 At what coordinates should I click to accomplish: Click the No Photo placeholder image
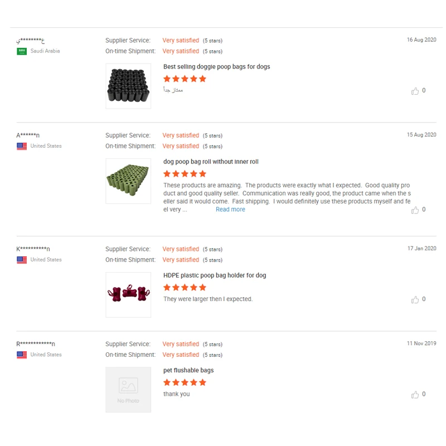point(128,389)
